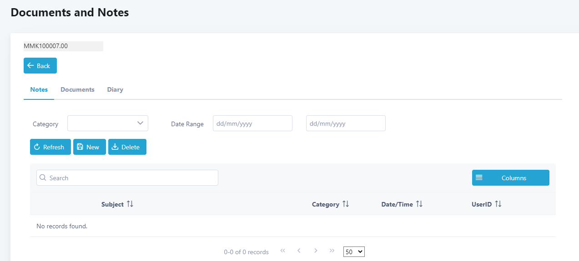Click the first Date Range start field
Viewport: 579px width, 261px height.
[x=252, y=123]
